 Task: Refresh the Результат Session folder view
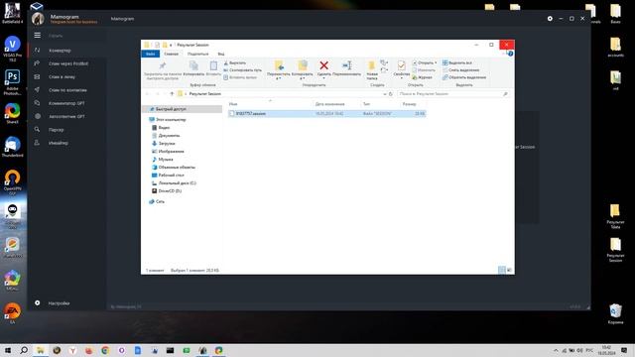[x=391, y=94]
